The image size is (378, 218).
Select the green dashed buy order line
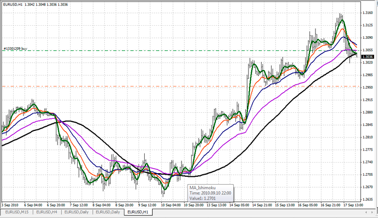click(x=151, y=51)
